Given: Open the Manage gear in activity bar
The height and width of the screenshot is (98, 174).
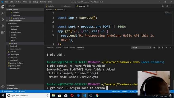Looking at the screenshot, I should tap(3, 87).
